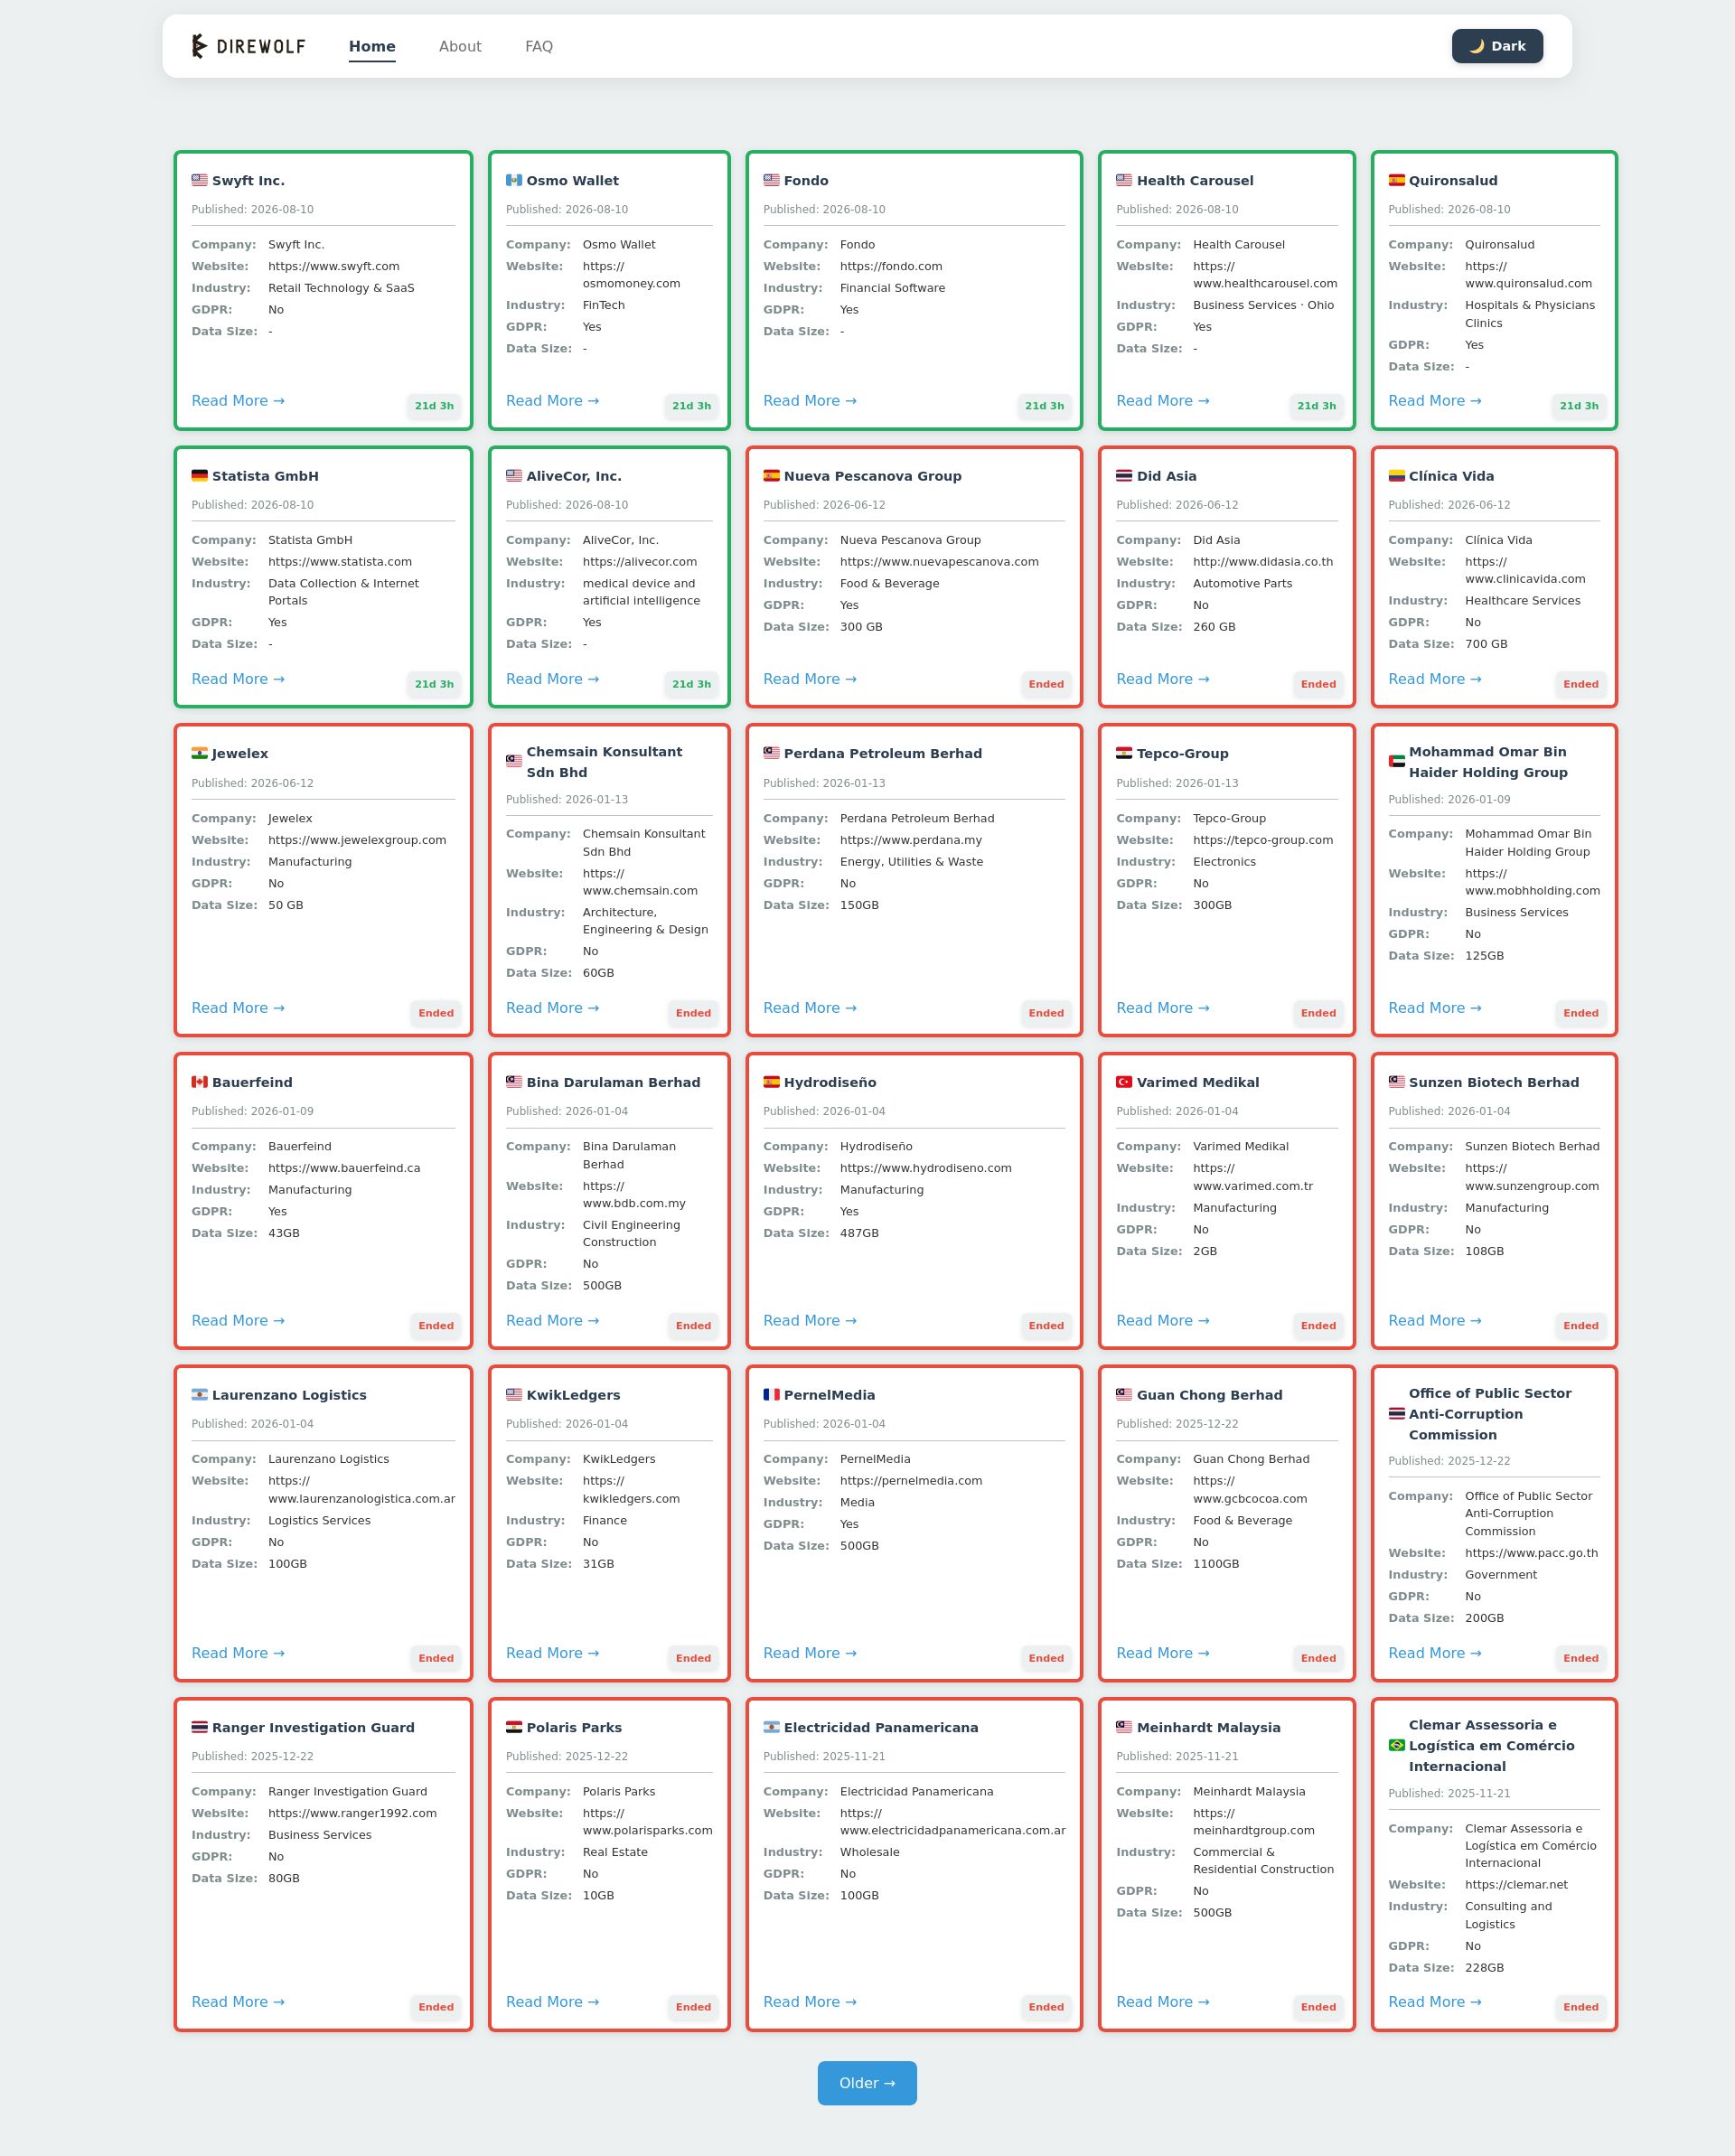Select Data Size value 487GB
The height and width of the screenshot is (2156, 1735).
pos(859,1233)
